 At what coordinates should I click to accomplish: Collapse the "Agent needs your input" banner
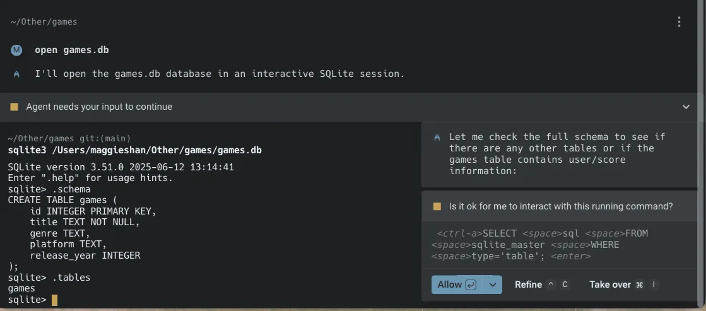tap(686, 107)
